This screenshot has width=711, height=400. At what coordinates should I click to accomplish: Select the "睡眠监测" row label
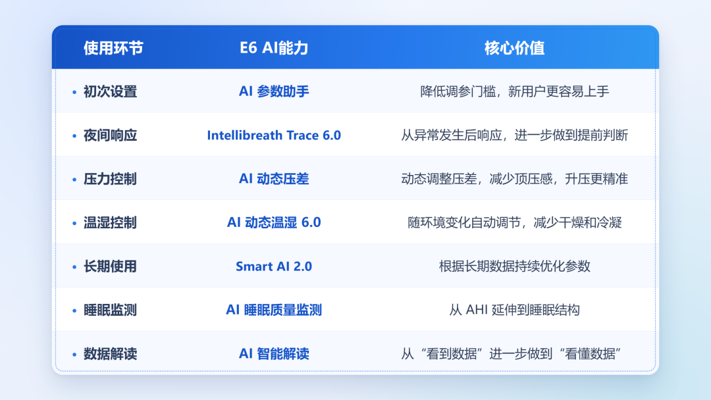pos(110,311)
